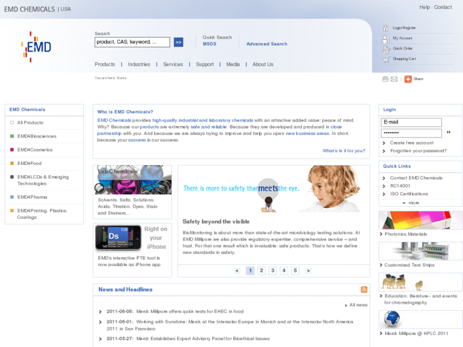Click the My Account people icon
Viewport: 463px width, 347px height.
click(x=386, y=39)
